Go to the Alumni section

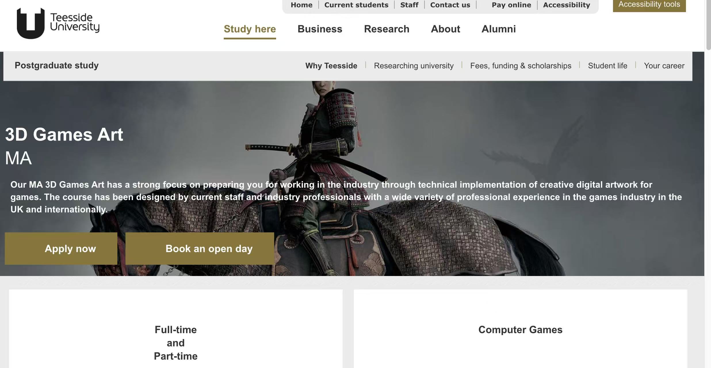tap(498, 29)
